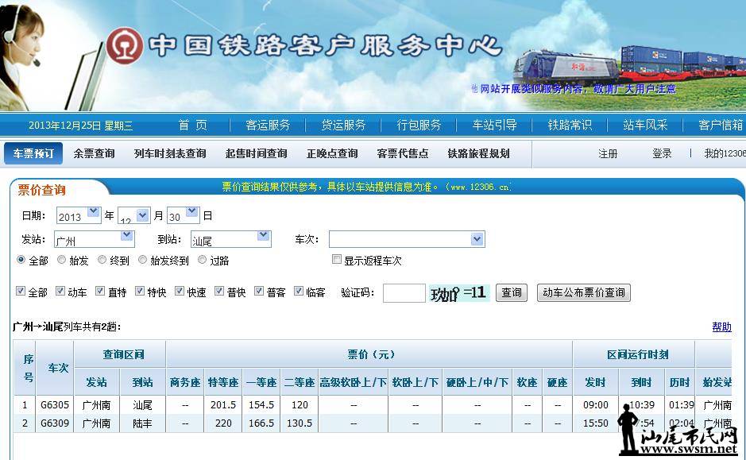Click the 220 特等座 price cell

click(x=223, y=423)
